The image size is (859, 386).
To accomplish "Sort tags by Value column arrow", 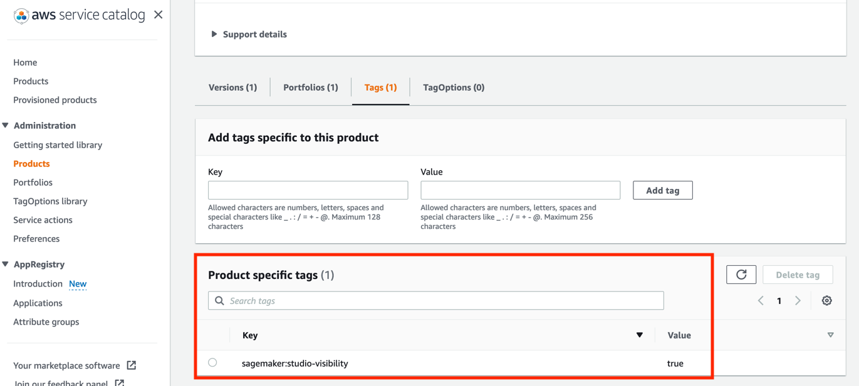I will coord(830,335).
